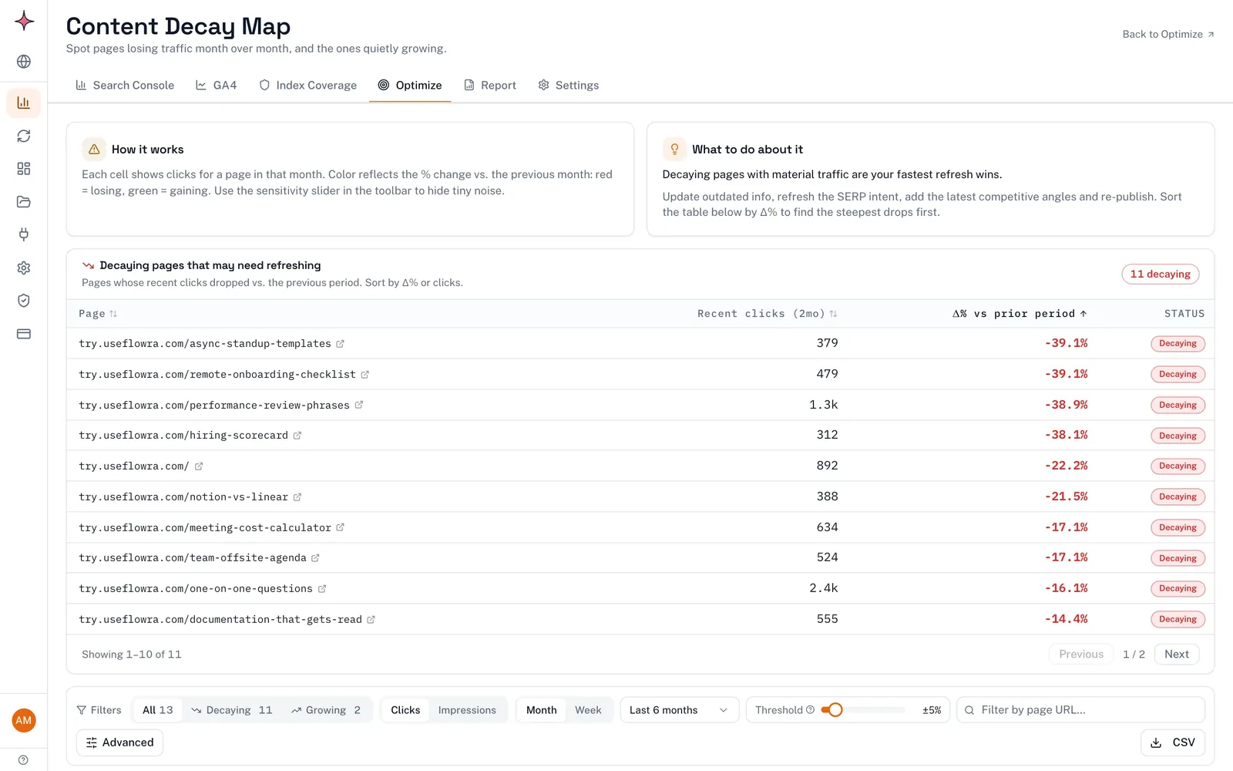The height and width of the screenshot is (771, 1233).
Task: Click the 1.3k recent clicks value
Action: [x=823, y=405]
